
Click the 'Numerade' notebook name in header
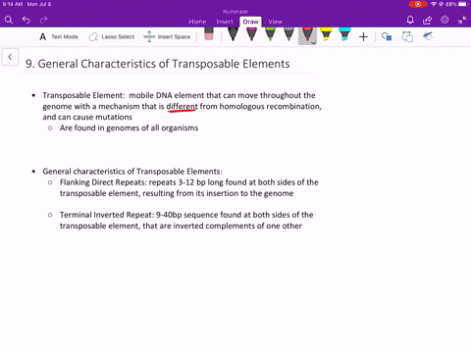[235, 12]
